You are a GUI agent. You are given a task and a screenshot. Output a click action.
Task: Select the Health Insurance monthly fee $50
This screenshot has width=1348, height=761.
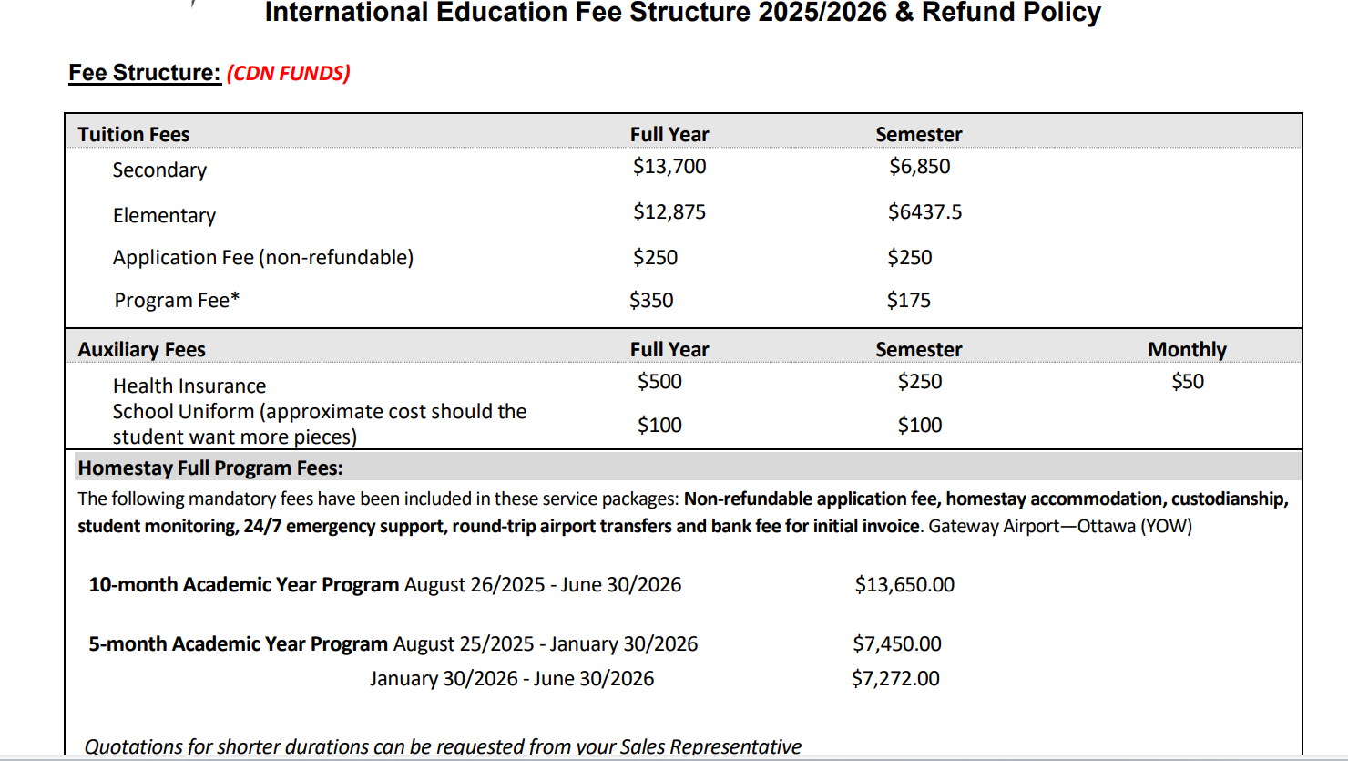click(1187, 381)
